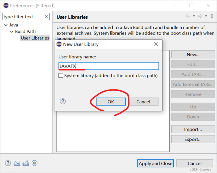
Task: Click the Add JARs... button
Action: 193,74
